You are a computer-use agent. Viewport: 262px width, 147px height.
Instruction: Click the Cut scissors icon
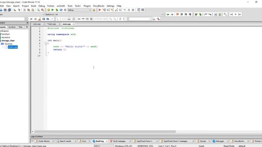tap(25, 10)
